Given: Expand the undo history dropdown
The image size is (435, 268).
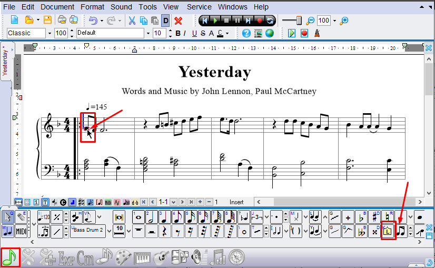Looking at the screenshot, I should click(x=102, y=21).
